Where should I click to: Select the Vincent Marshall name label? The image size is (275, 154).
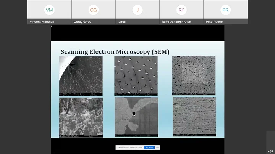click(42, 22)
